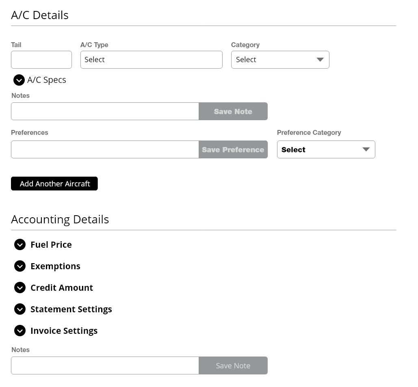Click the A/C Details Notes text field
418x387 pixels.
105,111
